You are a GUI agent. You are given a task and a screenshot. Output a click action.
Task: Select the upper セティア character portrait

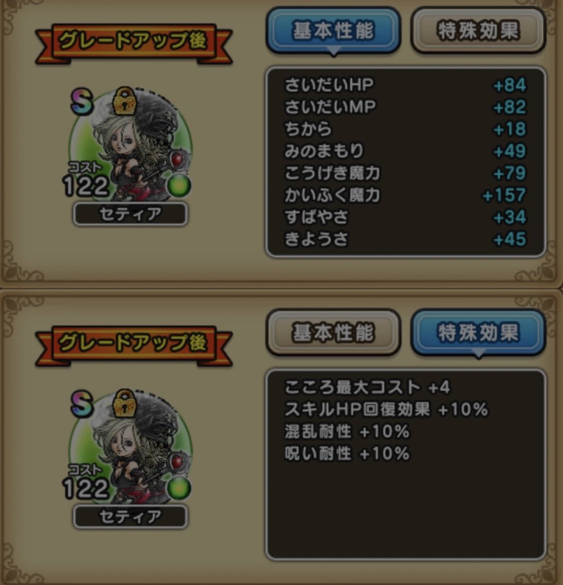tap(130, 145)
